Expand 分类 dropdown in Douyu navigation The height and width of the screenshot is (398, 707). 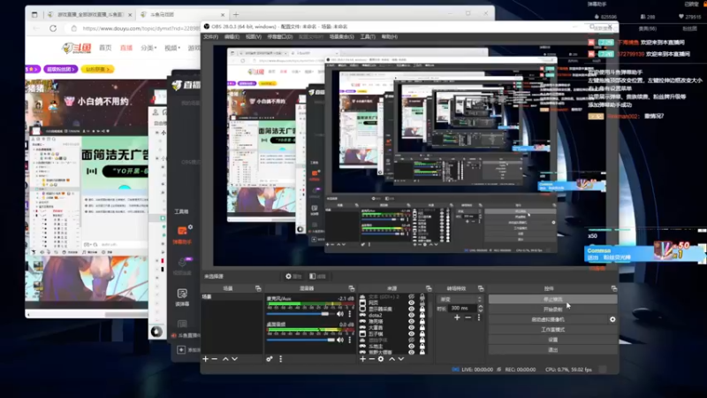[148, 48]
